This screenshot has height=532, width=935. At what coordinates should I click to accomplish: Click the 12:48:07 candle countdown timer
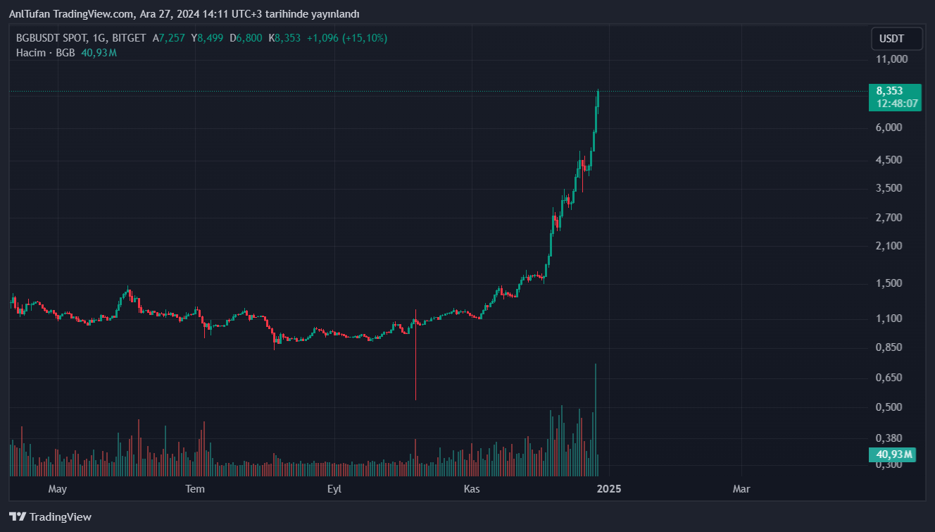897,104
